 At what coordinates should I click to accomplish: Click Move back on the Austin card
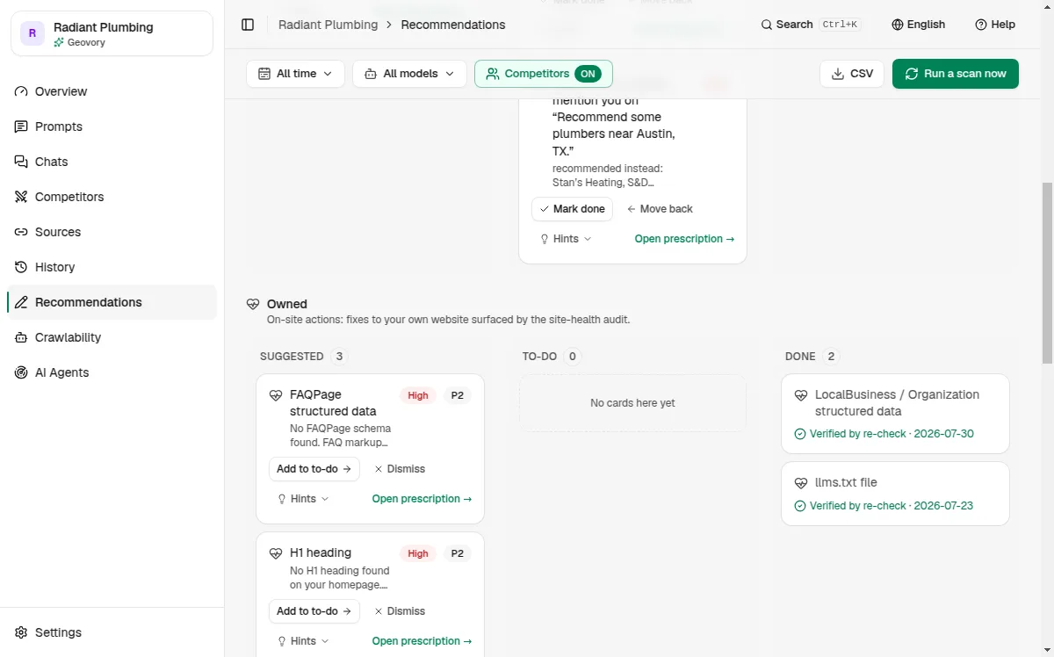tap(660, 209)
